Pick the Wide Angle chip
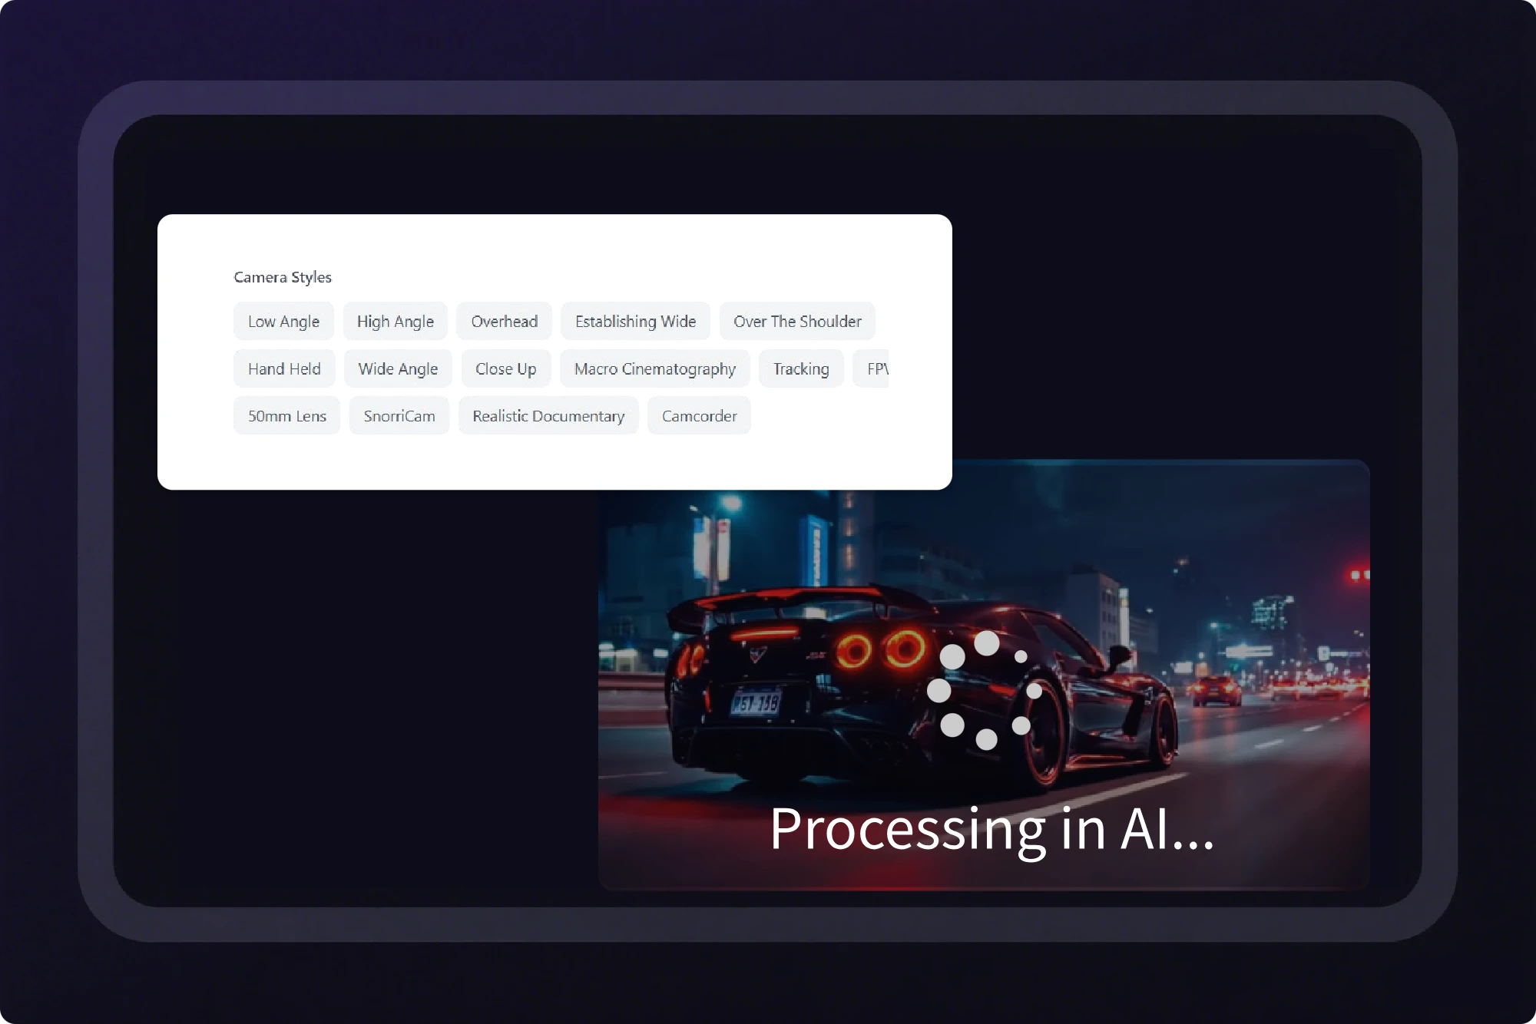The width and height of the screenshot is (1536, 1024). tap(398, 369)
